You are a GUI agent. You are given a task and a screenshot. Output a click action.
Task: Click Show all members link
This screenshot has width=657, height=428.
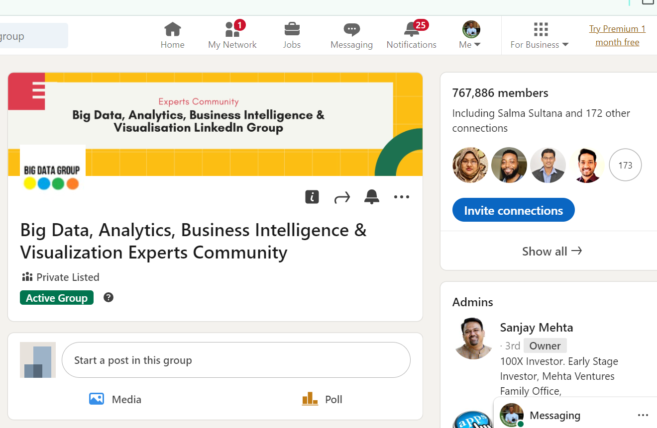tap(552, 251)
